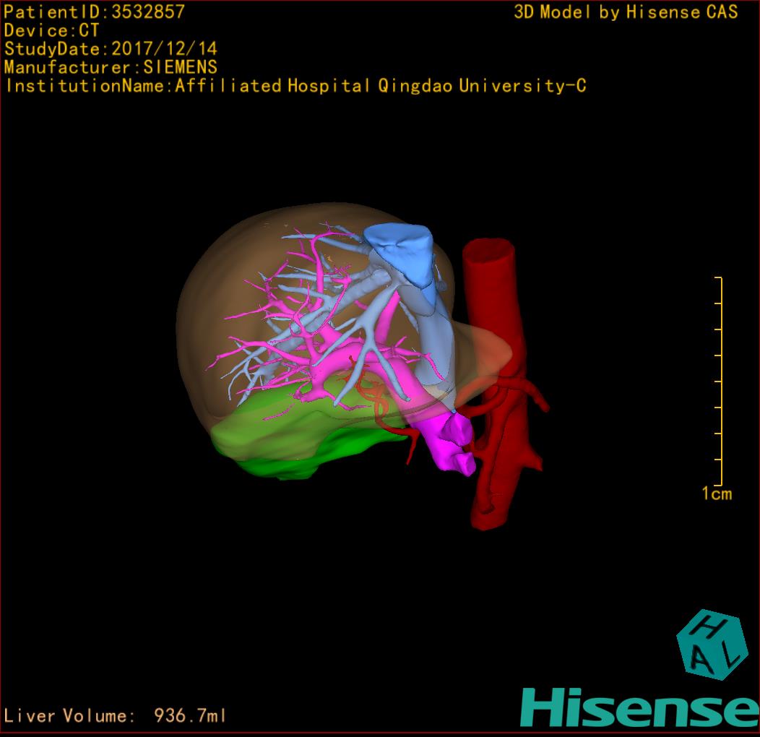Click the 1cm scale bar label
The image size is (760, 737).
[717, 494]
